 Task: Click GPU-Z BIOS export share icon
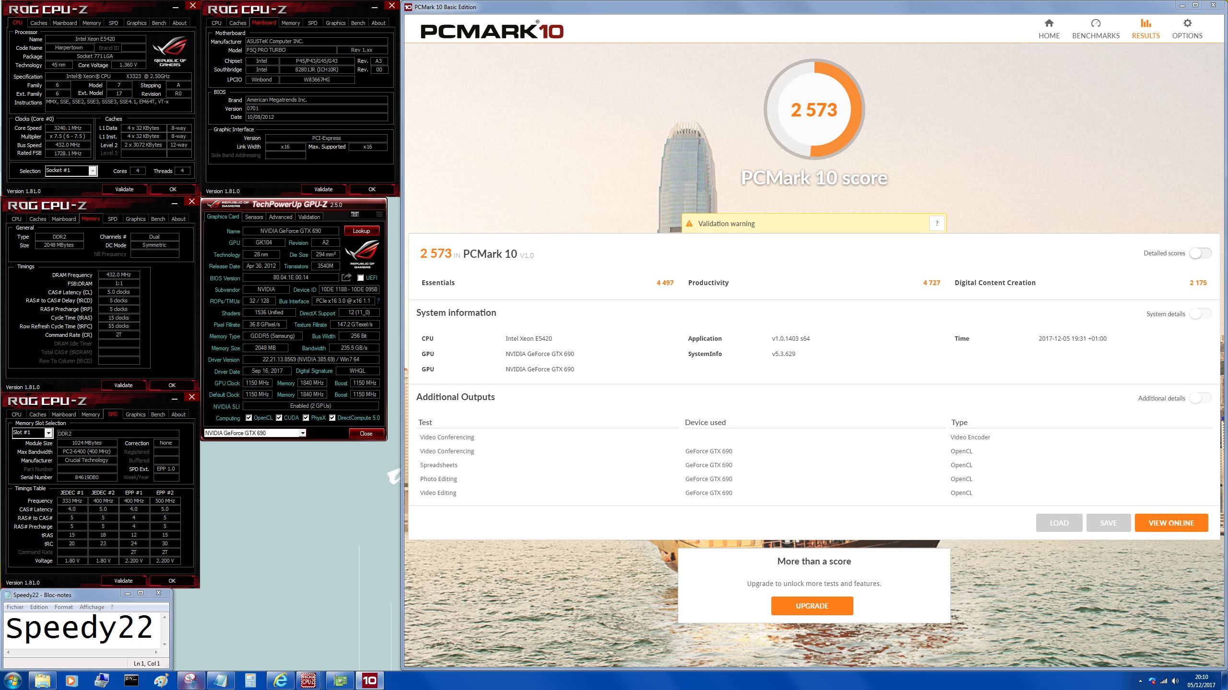[x=346, y=277]
